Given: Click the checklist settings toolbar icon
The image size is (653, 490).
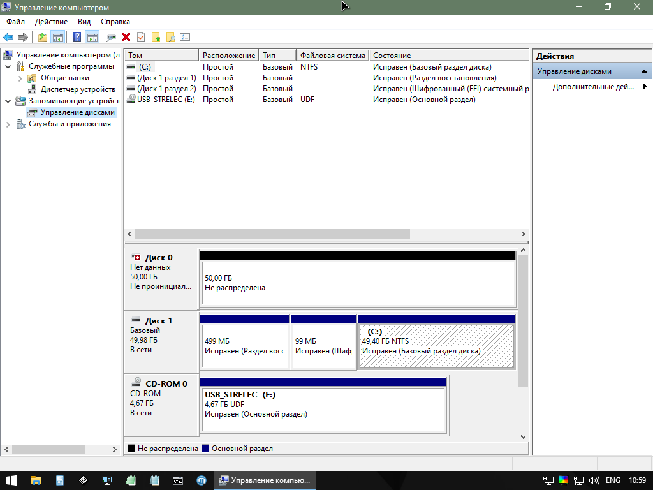Looking at the screenshot, I should tap(185, 38).
